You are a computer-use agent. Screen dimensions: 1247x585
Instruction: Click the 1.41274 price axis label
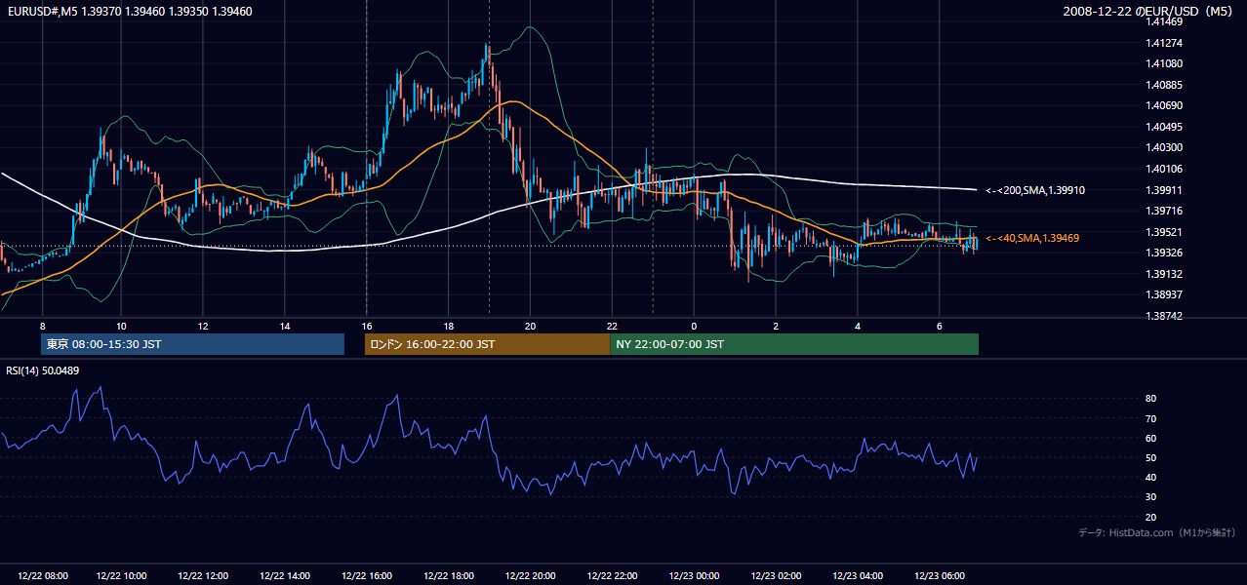[x=1163, y=43]
